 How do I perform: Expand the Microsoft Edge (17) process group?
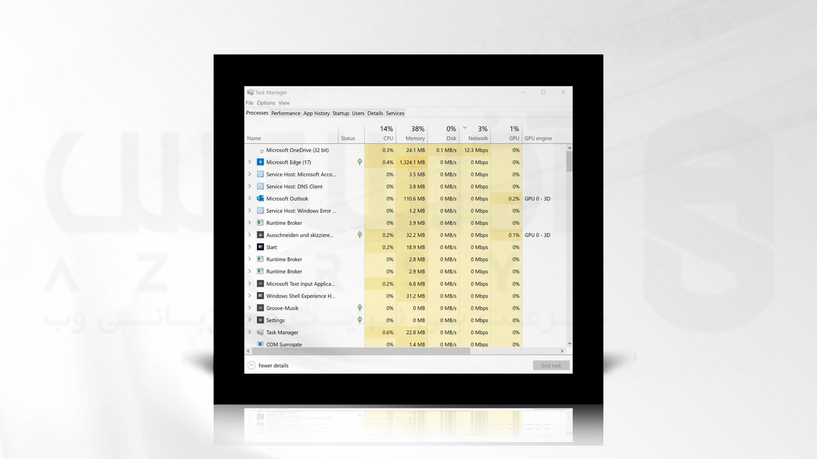(x=250, y=162)
